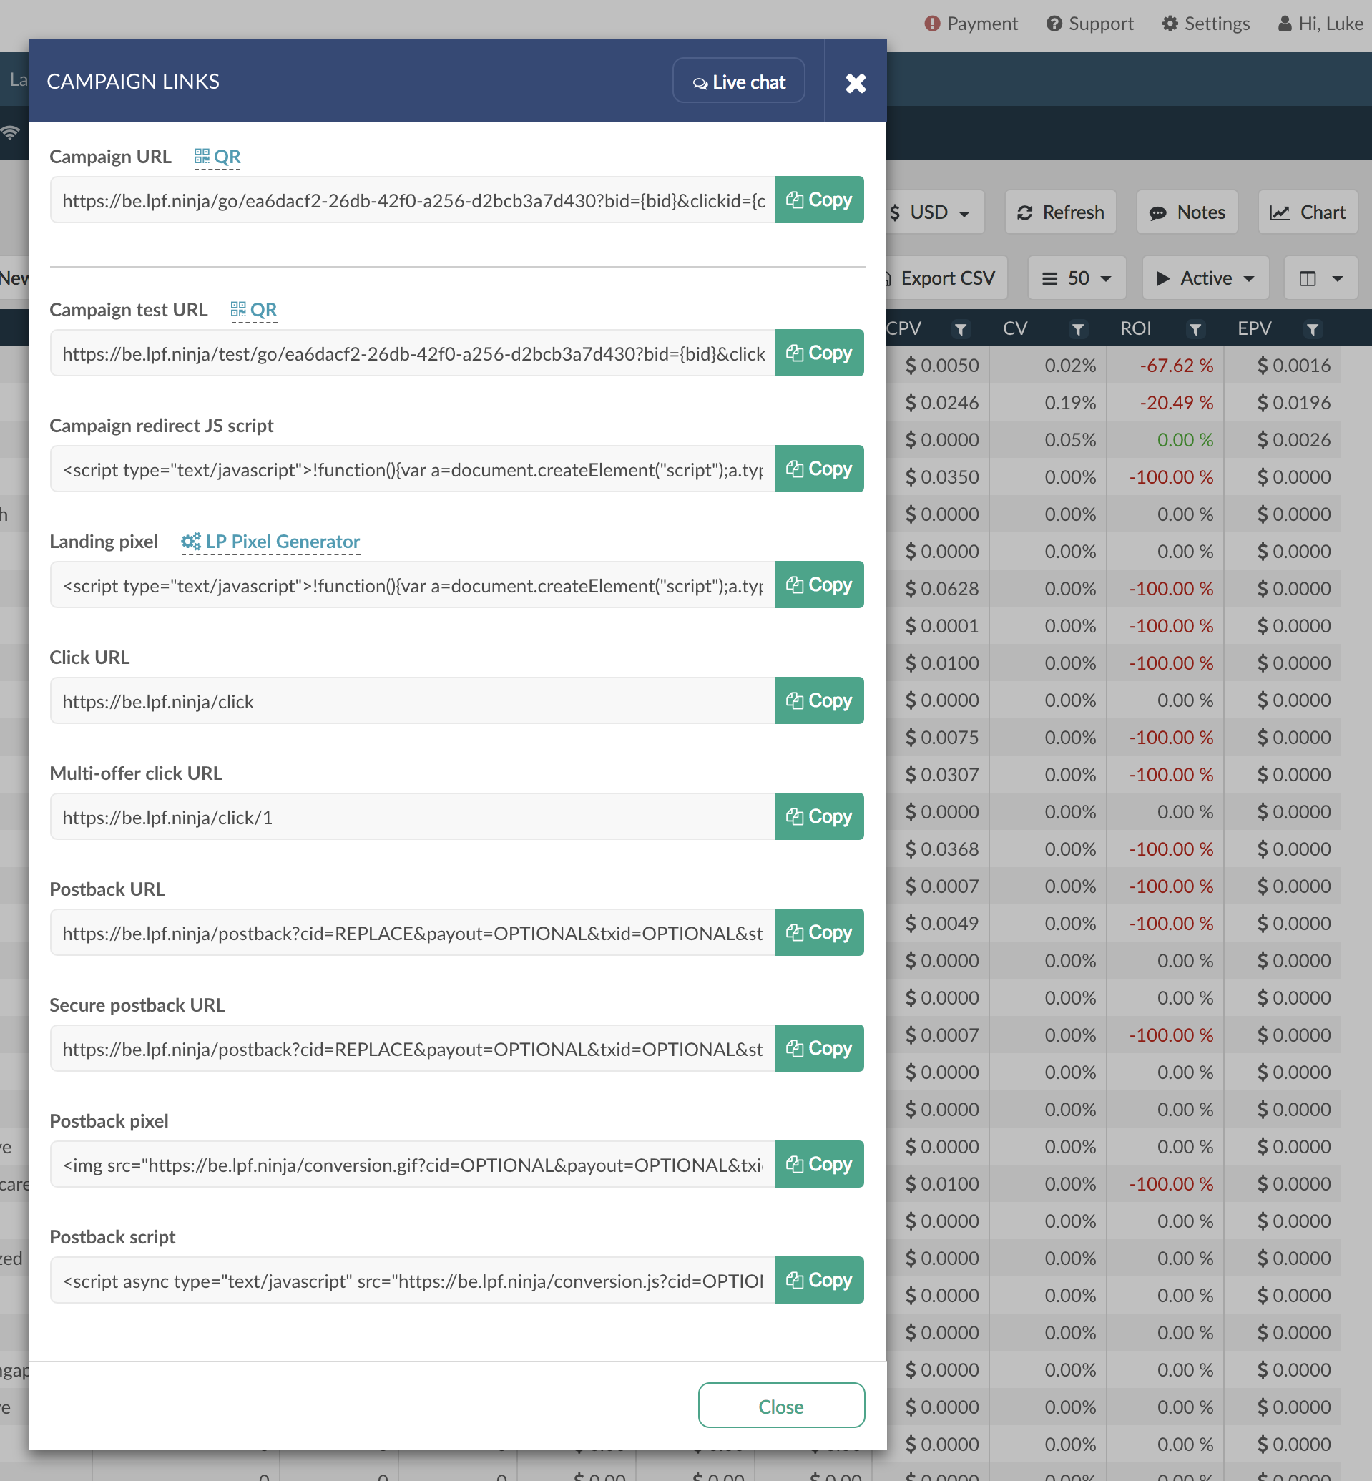Filter the EPV column

(1313, 329)
